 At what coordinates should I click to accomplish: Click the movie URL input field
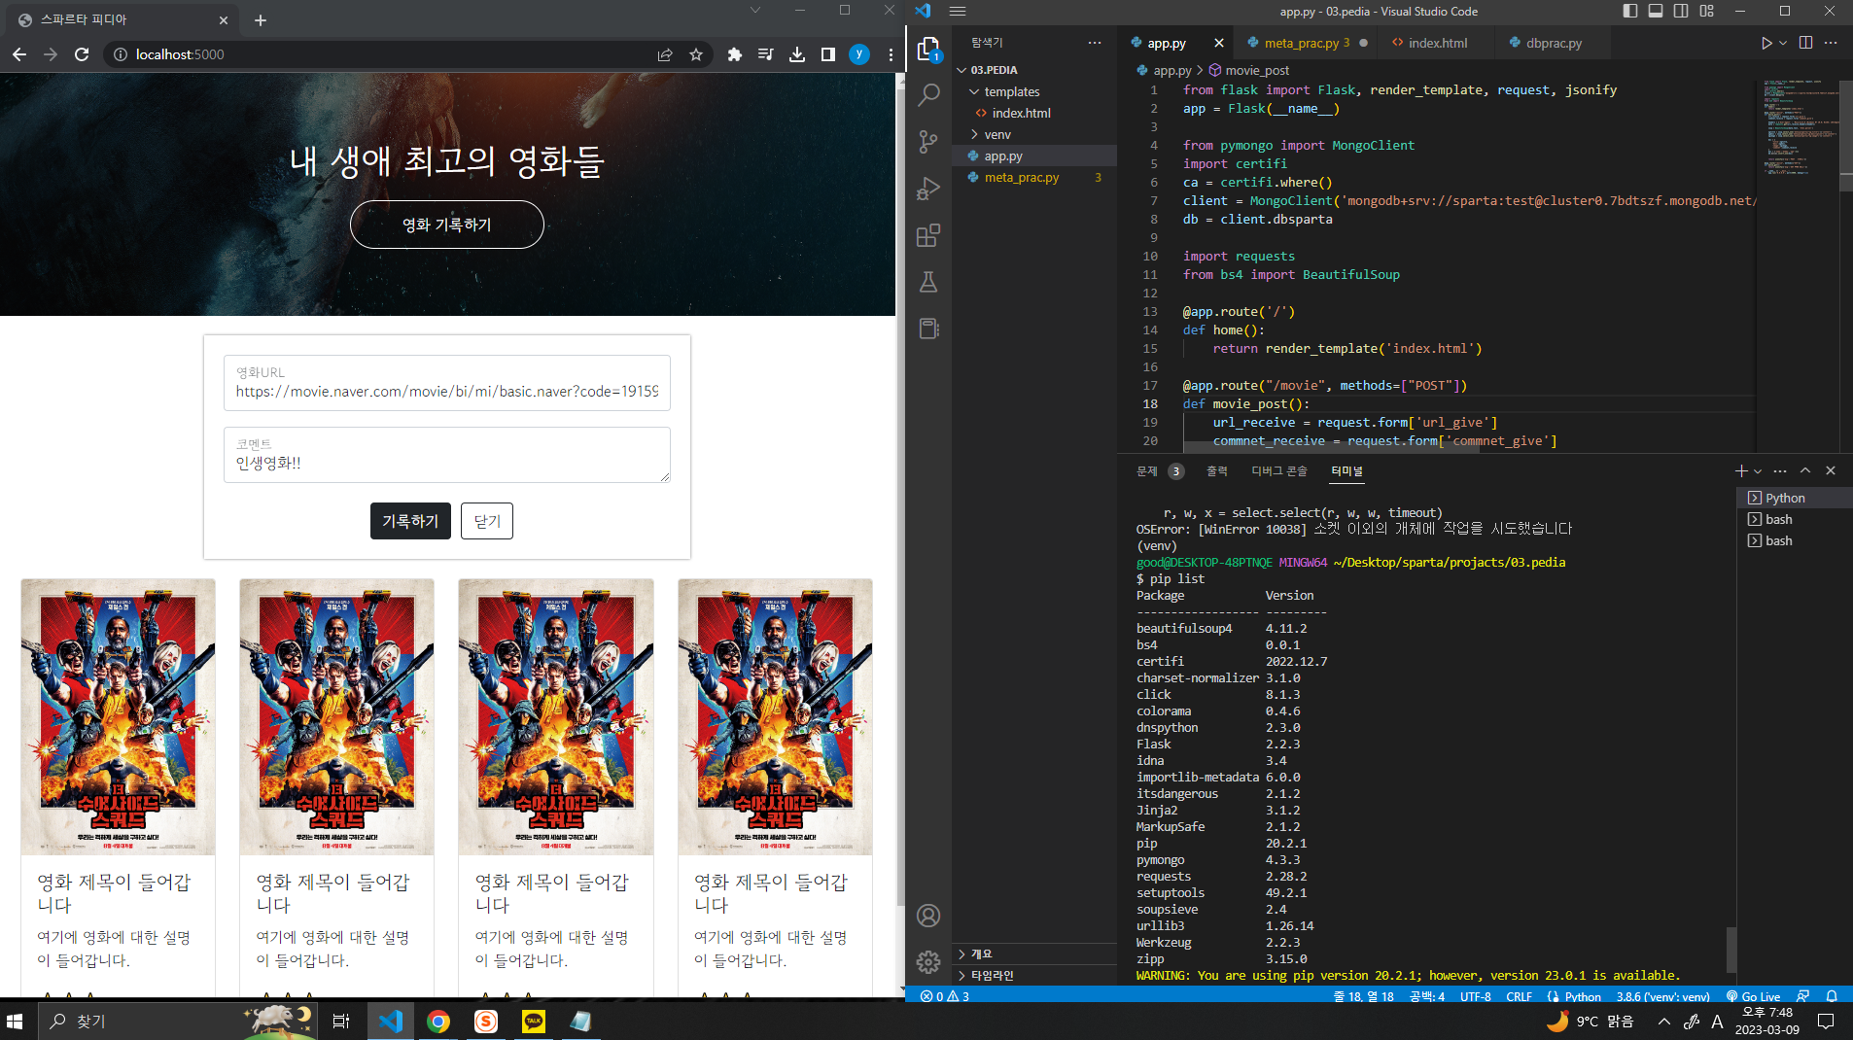pos(447,383)
